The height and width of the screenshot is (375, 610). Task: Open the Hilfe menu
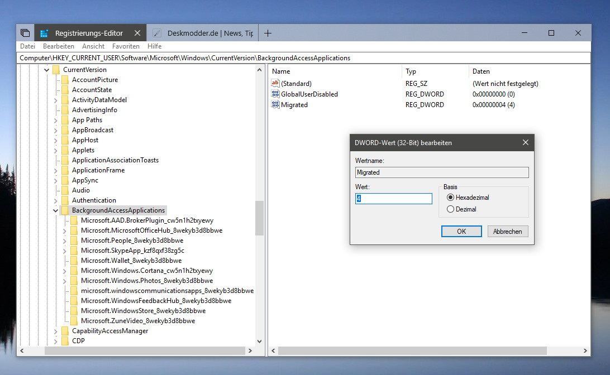click(154, 46)
